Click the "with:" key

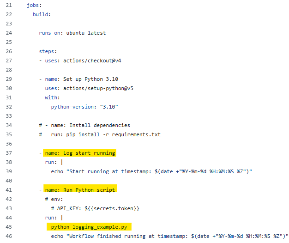tap(53, 97)
